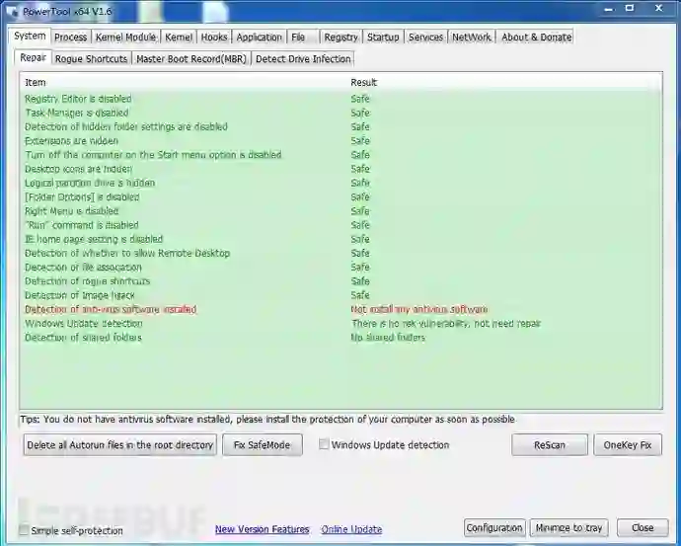
Task: Select 'Detection of shared folders' row
Action: (340, 338)
